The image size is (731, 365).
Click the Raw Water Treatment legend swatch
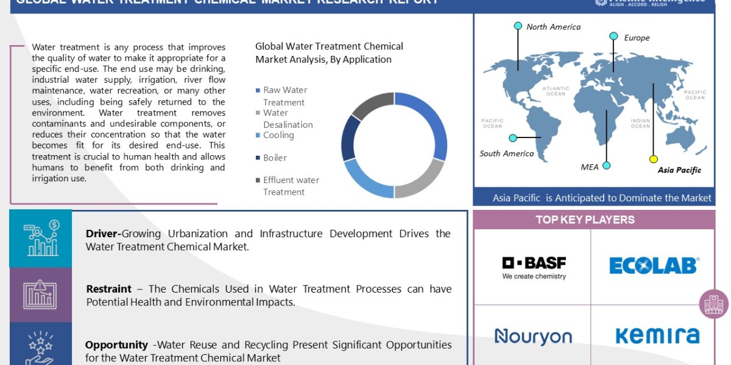(x=258, y=91)
